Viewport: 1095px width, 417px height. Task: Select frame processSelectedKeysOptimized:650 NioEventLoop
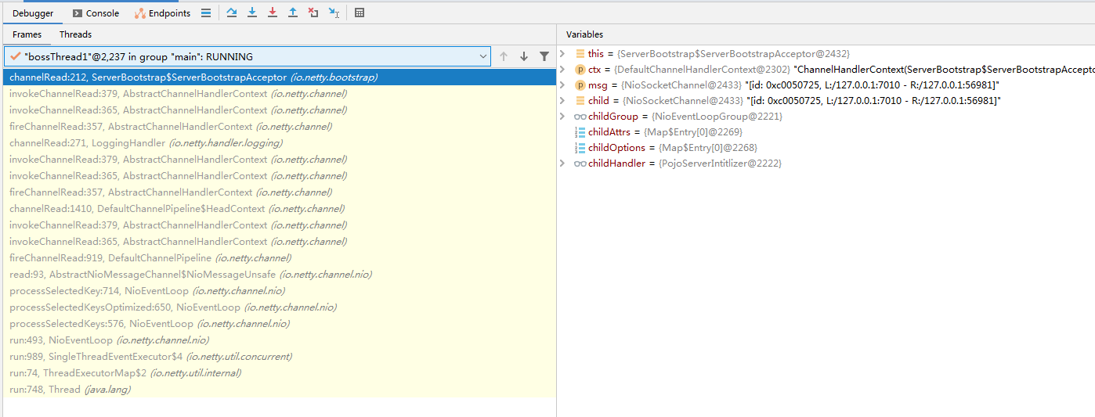[x=279, y=307]
